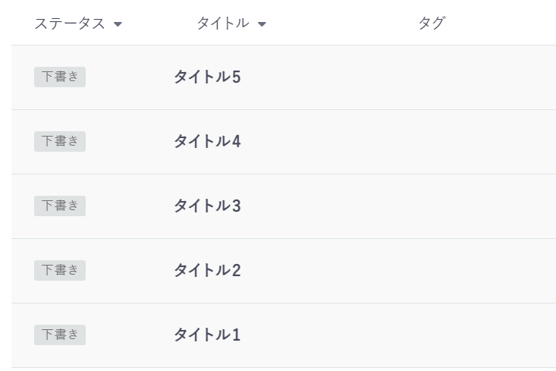Click the 下書き badge of タイトル4
The image size is (556, 371).
pos(60,142)
